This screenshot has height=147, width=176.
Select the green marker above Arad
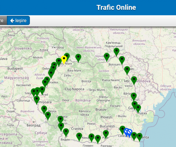42,91
